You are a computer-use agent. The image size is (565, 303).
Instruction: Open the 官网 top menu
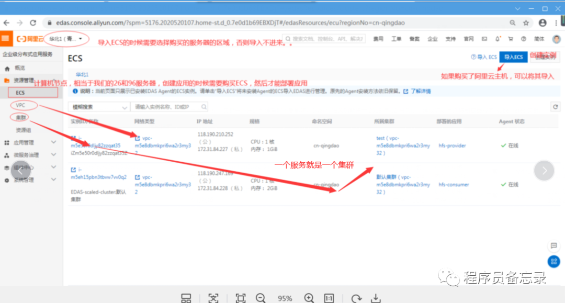468,39
